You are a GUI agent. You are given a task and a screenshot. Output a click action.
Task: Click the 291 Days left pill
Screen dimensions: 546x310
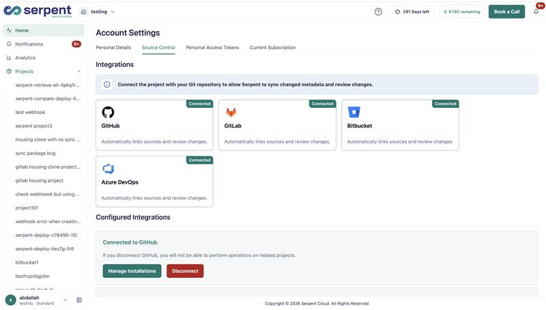pyautogui.click(x=412, y=12)
